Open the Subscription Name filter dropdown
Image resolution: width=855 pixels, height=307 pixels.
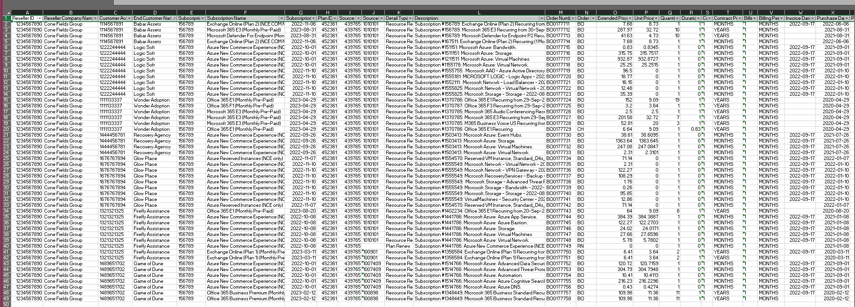tap(281, 18)
